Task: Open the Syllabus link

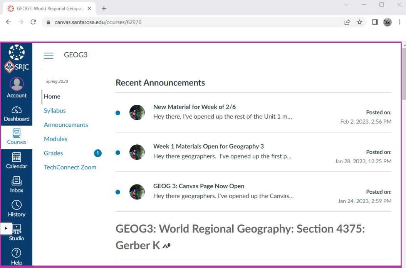Action: [x=55, y=111]
